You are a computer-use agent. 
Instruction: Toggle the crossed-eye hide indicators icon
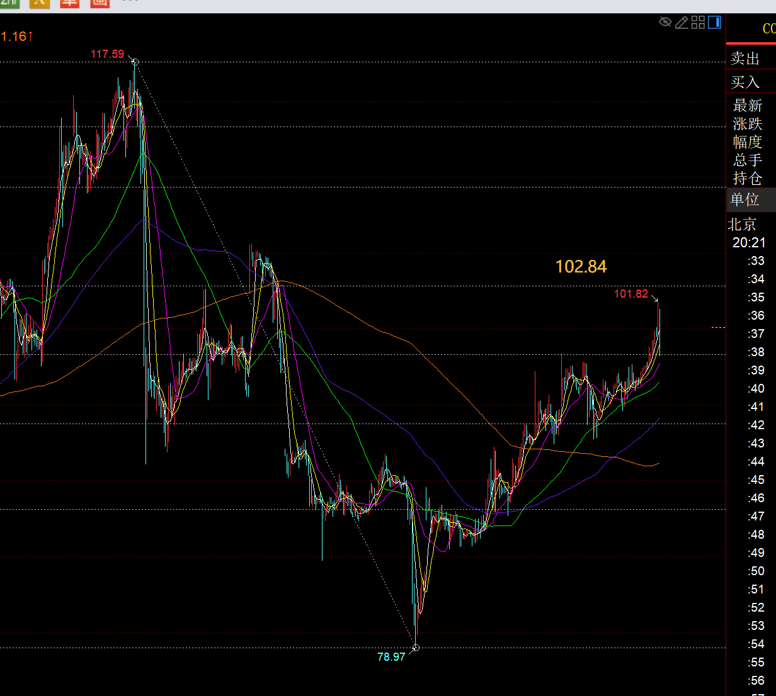click(x=665, y=23)
